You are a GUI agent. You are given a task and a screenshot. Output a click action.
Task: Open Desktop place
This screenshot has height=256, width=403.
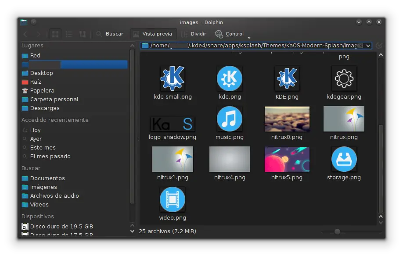coord(75,73)
